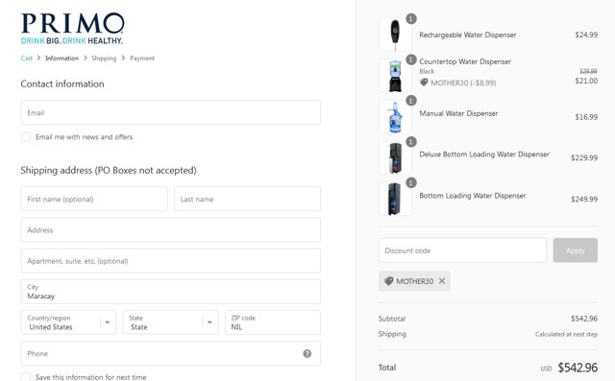The width and height of the screenshot is (615, 381).
Task: Click the struck-through $29.99 price
Action: click(588, 71)
